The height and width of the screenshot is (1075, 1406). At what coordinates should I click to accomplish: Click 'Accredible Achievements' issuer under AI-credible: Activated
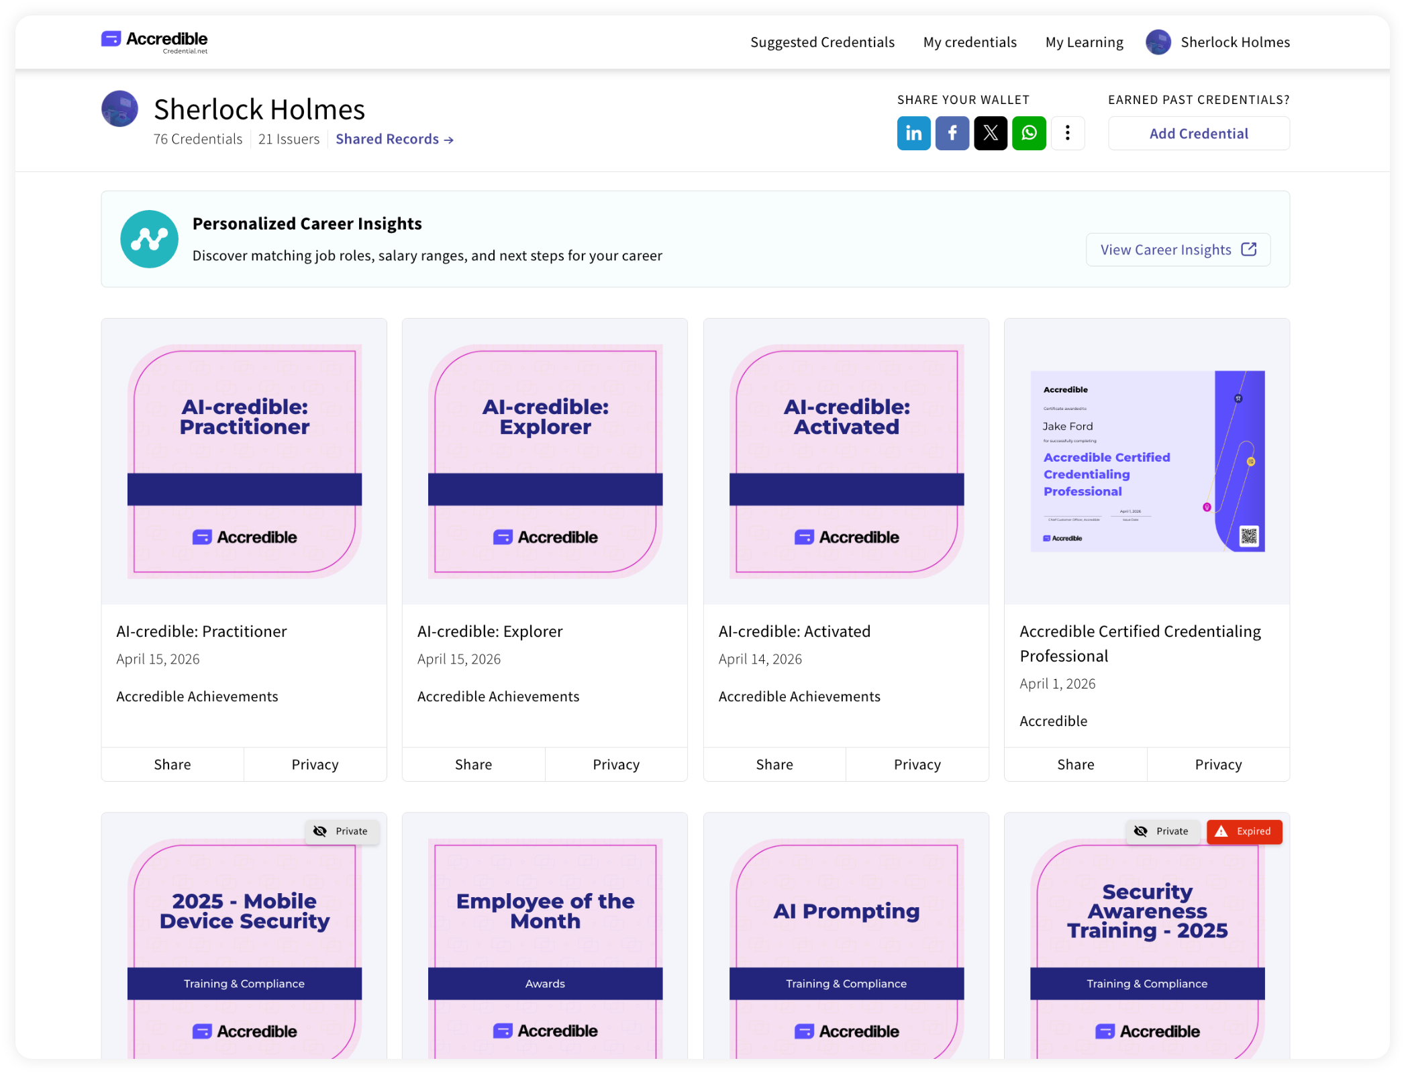point(799,697)
